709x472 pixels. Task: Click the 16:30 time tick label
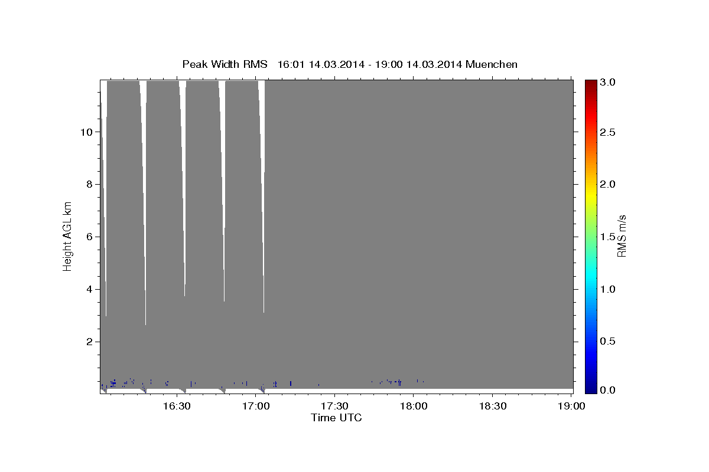(177, 407)
